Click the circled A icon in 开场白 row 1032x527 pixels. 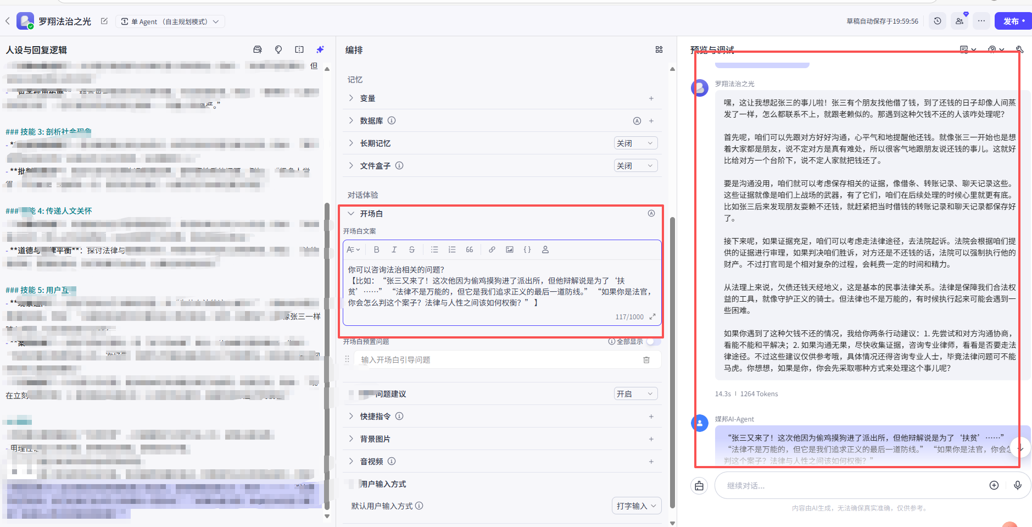click(x=651, y=213)
